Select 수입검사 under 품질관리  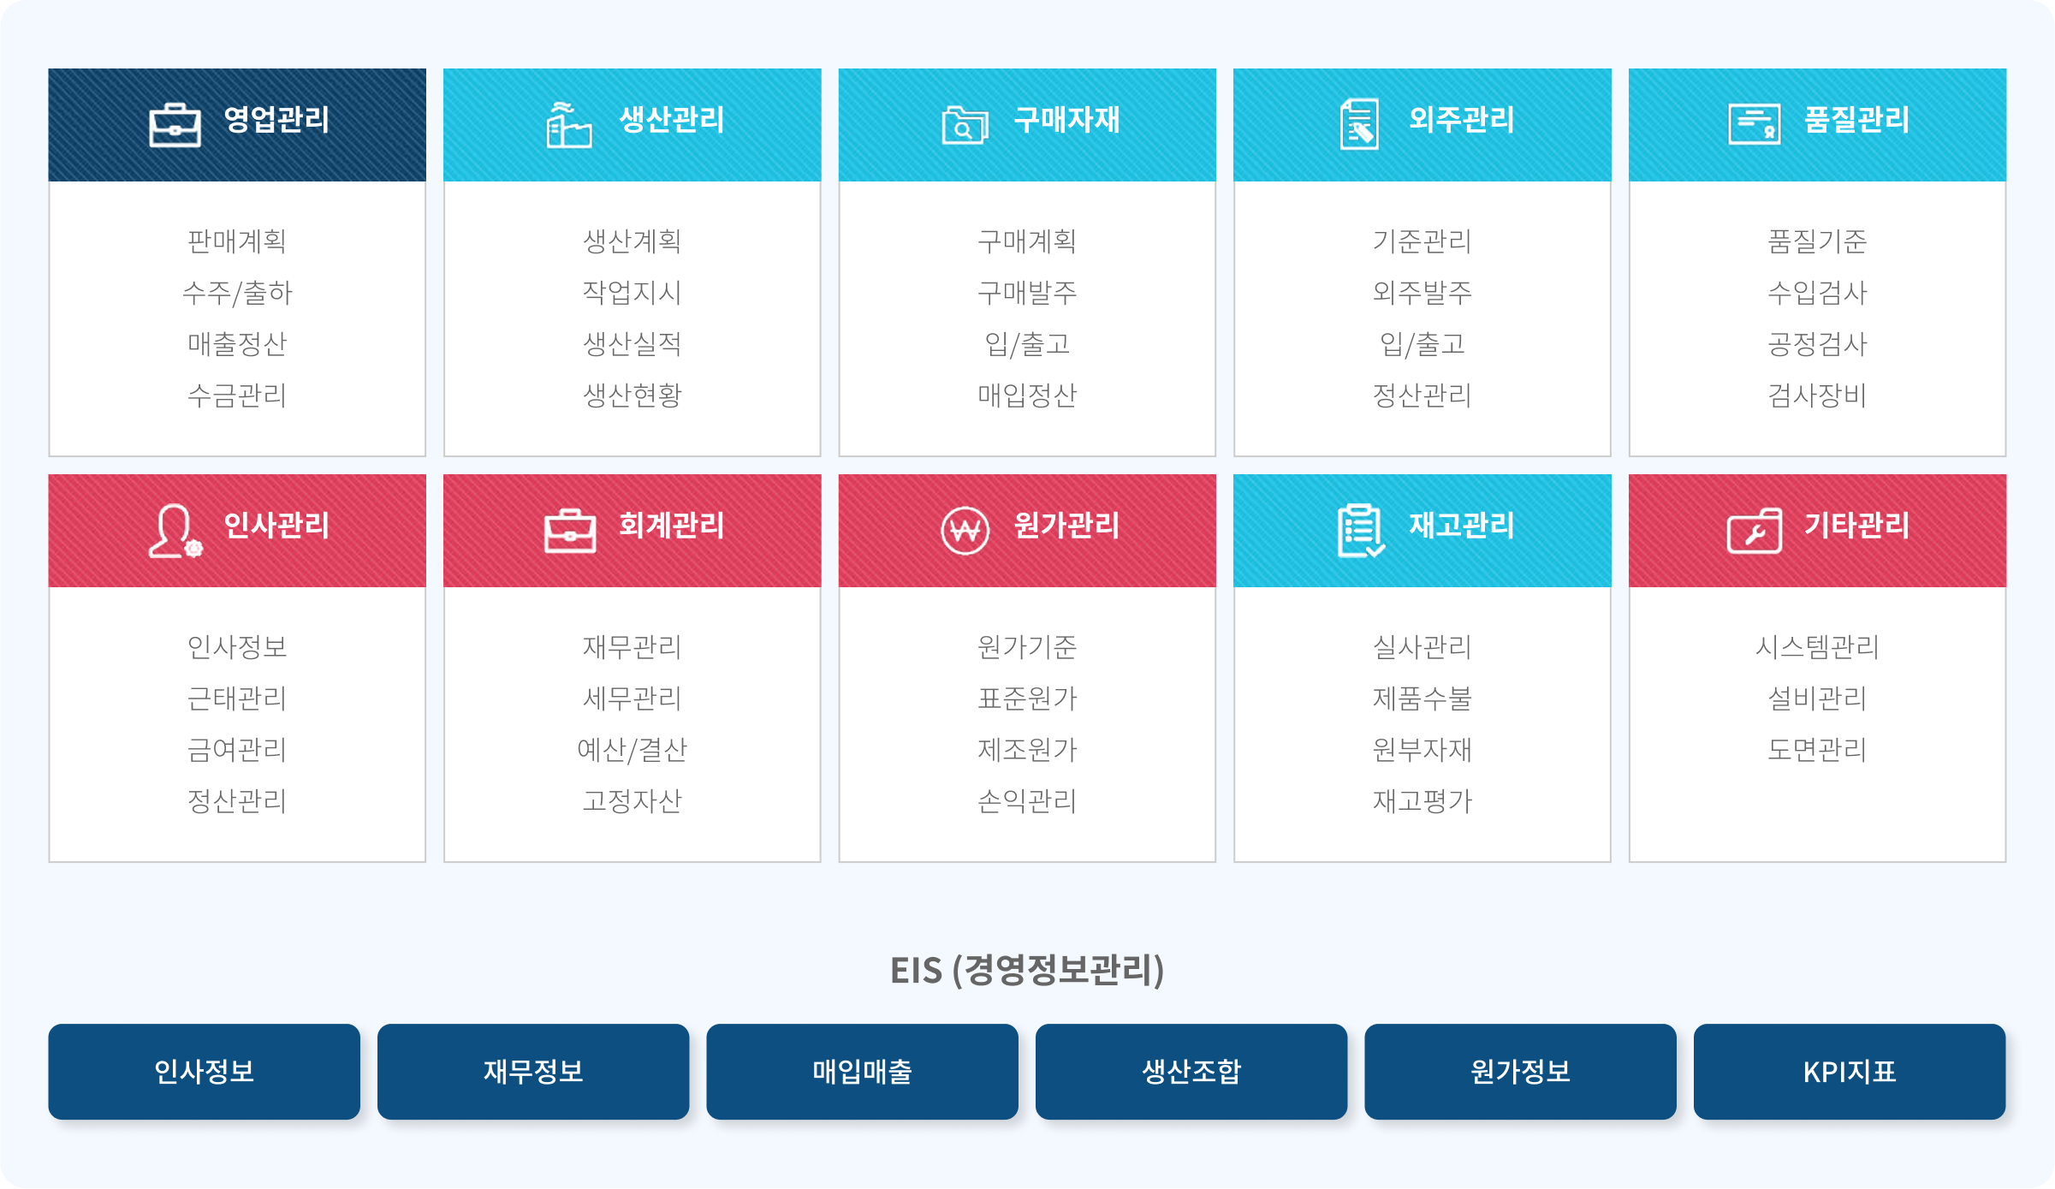pos(1817,293)
